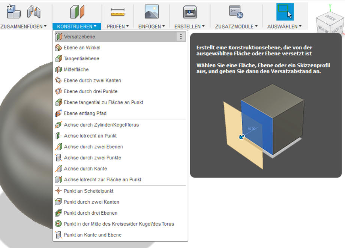Open the AUSWÄHLEN dropdown

284,26
